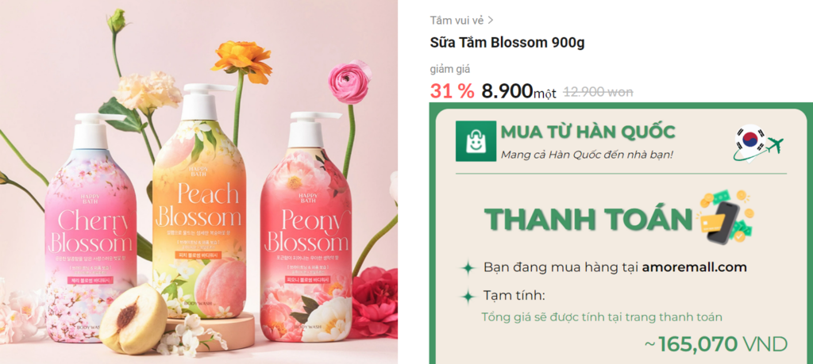
Task: Click the chevron next to Tắm vui vẻ
Action: [x=491, y=20]
